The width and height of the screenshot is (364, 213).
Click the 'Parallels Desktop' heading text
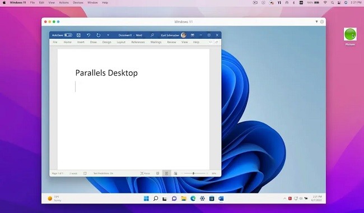(x=106, y=73)
